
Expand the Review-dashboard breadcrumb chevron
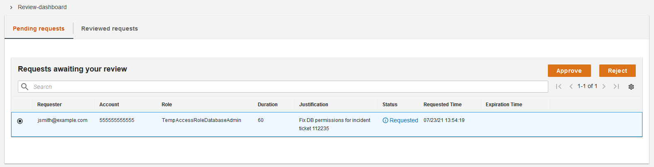11,7
